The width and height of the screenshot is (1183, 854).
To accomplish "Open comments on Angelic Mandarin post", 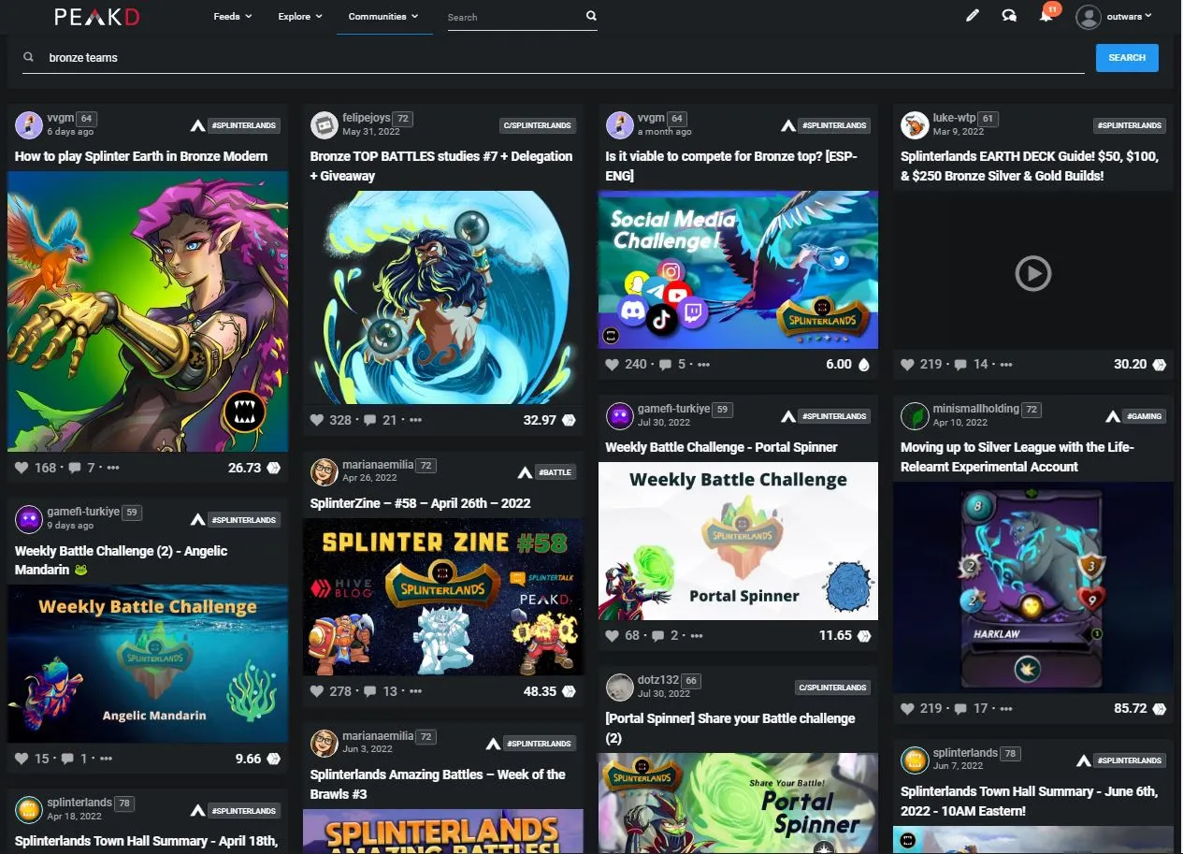I will pyautogui.click(x=68, y=759).
